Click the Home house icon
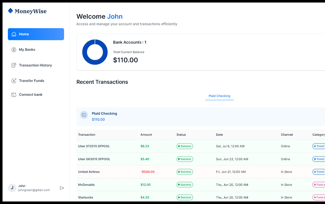Image resolution: width=325 pixels, height=204 pixels. tap(14, 34)
